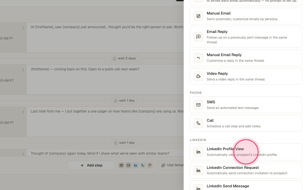
Task: Pick the Manual Email Reply option
Action: point(246,58)
